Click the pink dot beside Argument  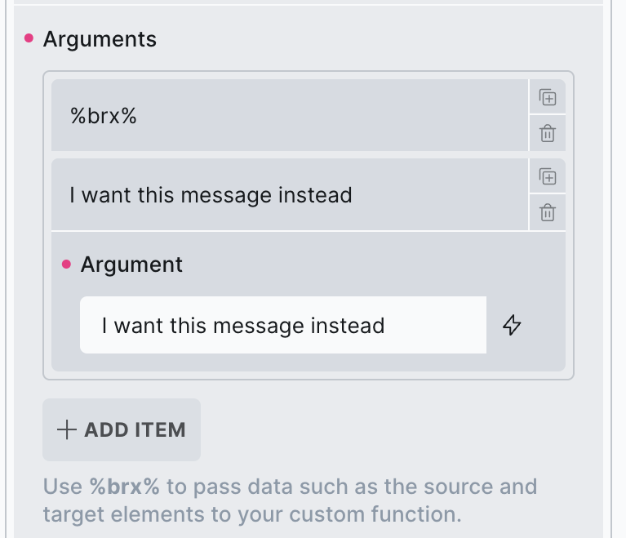(x=67, y=265)
